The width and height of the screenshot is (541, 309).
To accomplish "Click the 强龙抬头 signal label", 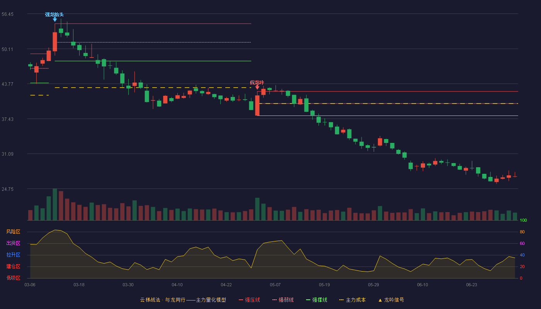I will [x=54, y=15].
